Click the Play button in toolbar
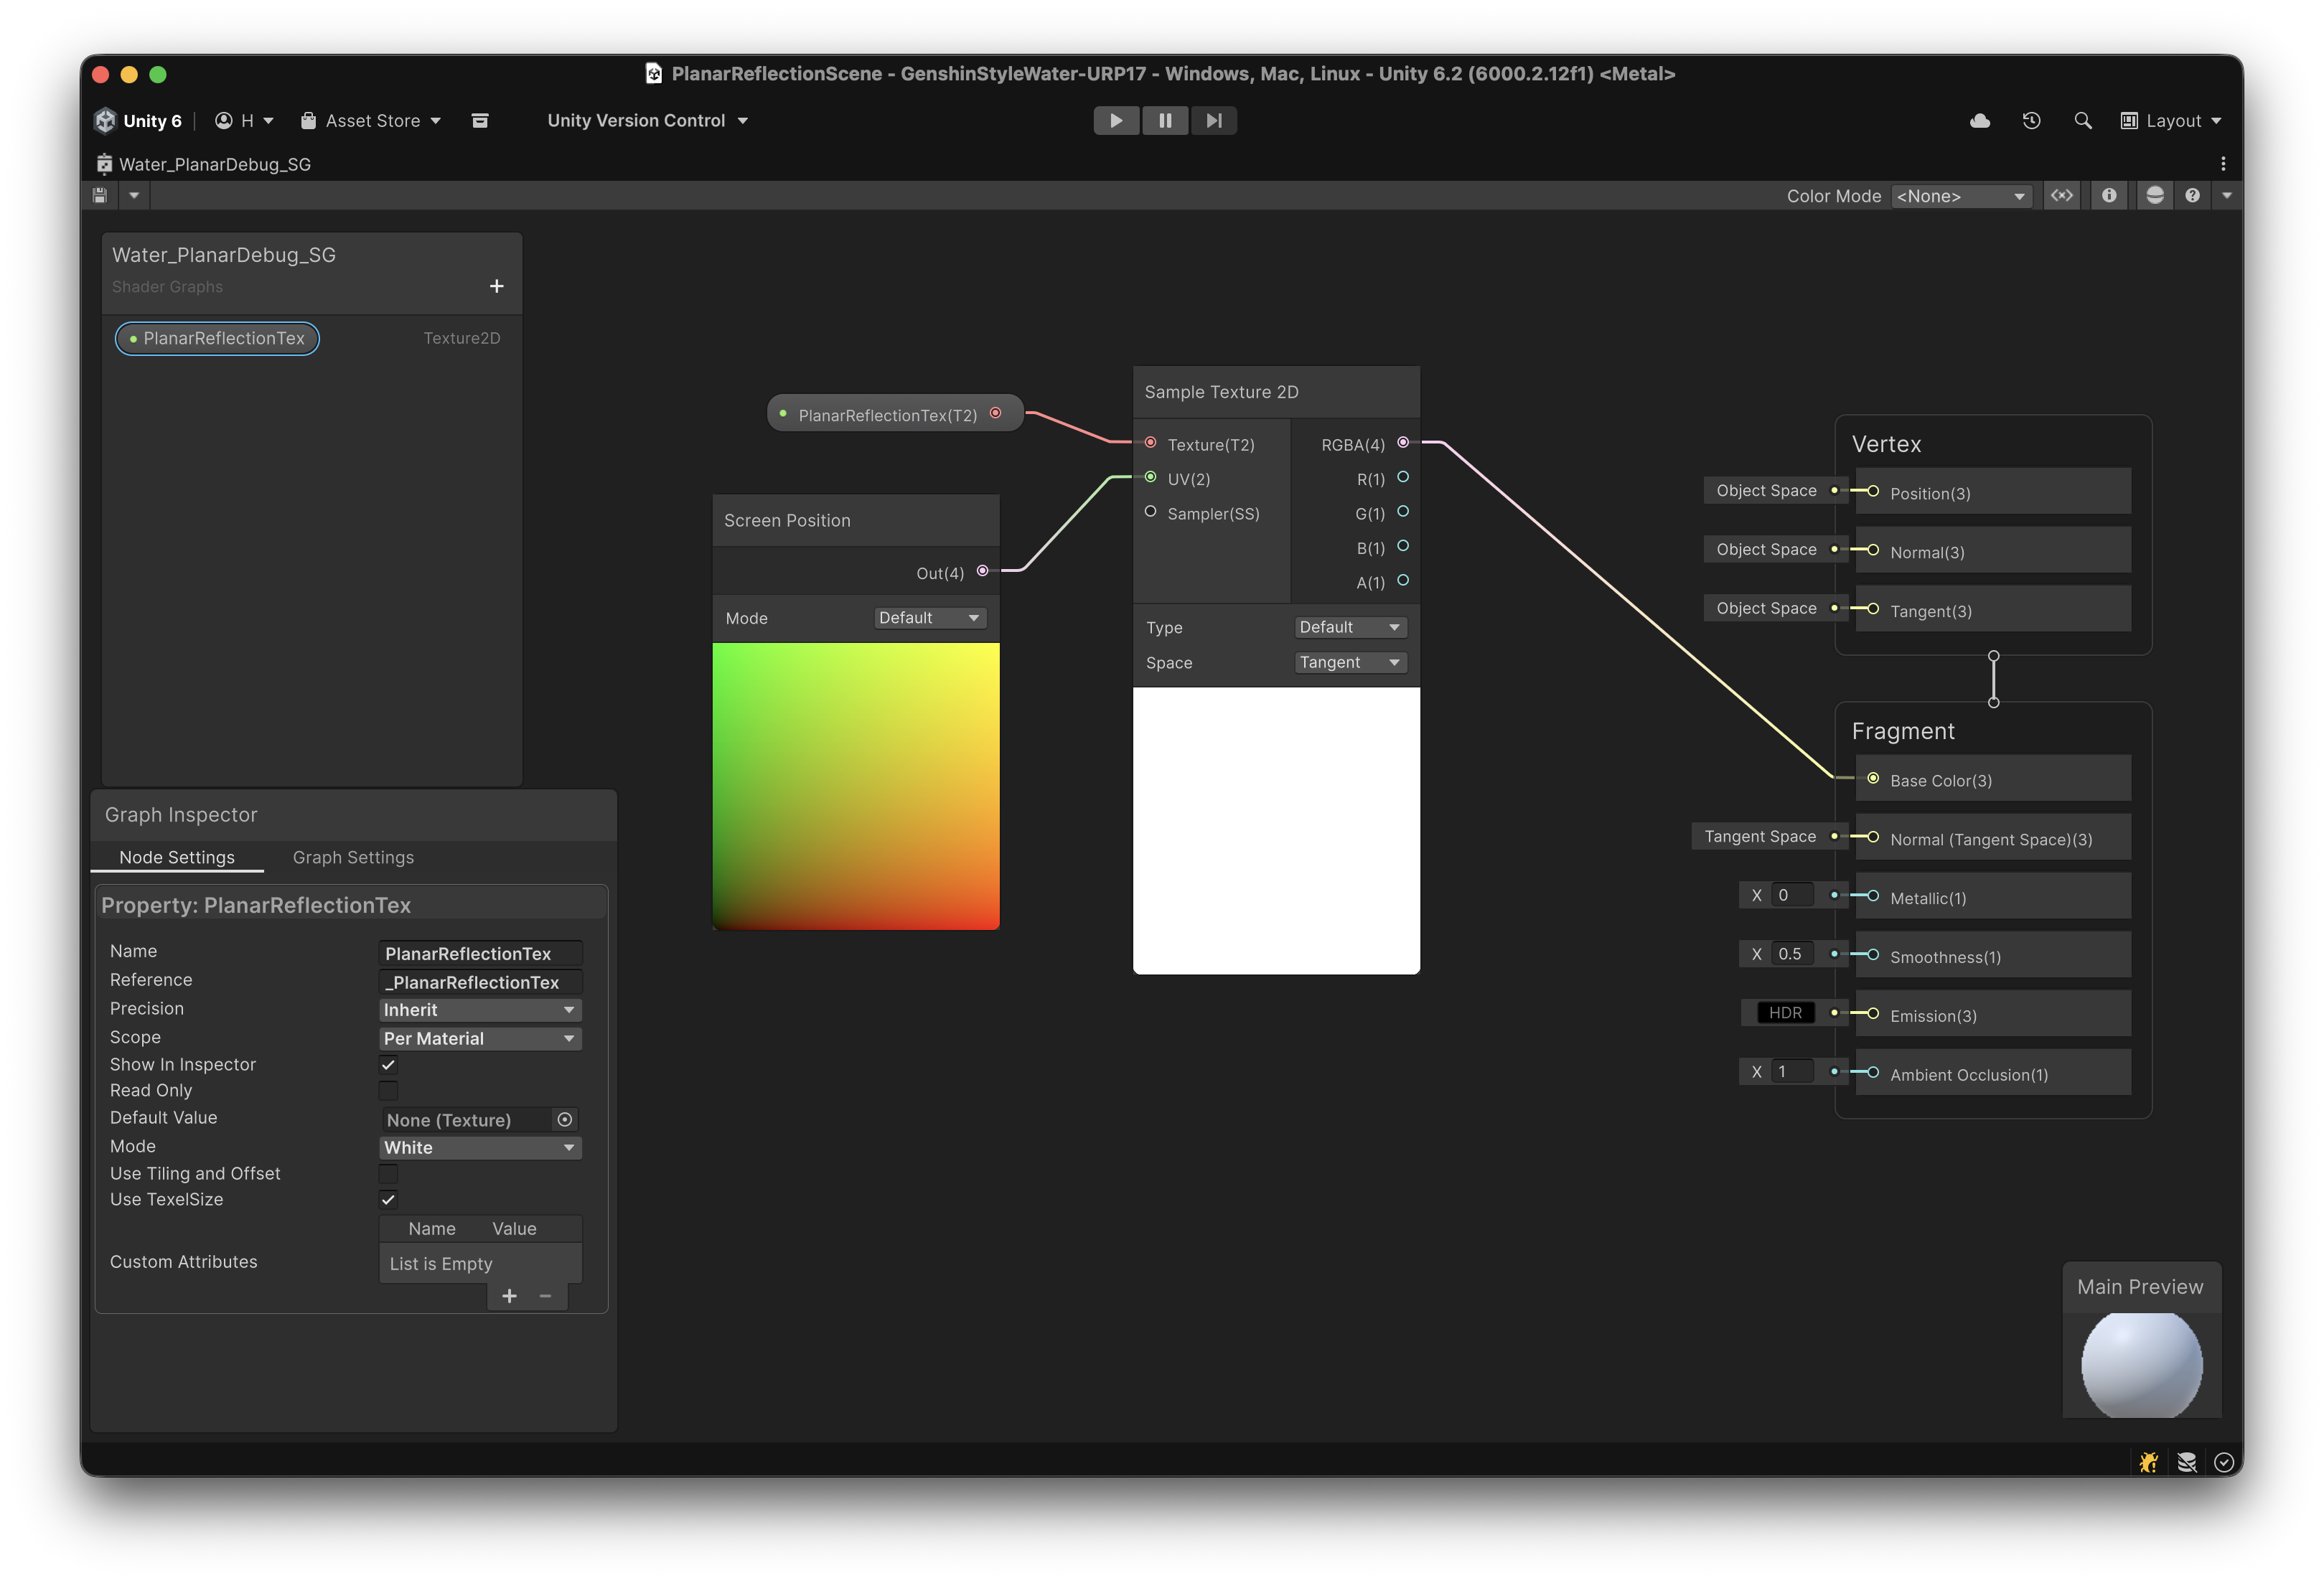 (x=1115, y=121)
